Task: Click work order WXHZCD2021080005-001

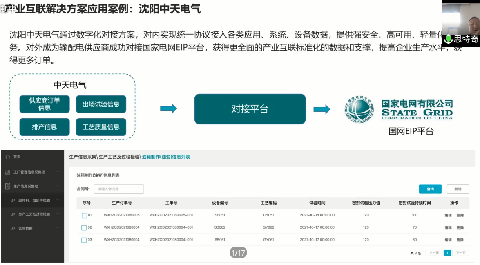Action: tap(171, 215)
